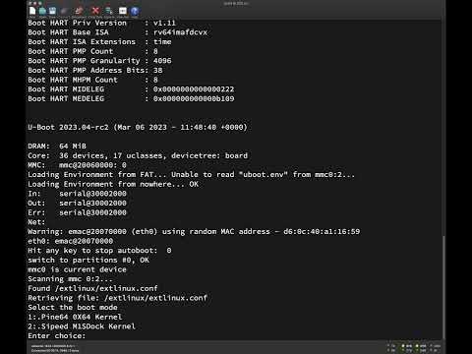Click the 'Boot HART MEDELEG' line
Screen dimensions: 472x354
[131, 98]
